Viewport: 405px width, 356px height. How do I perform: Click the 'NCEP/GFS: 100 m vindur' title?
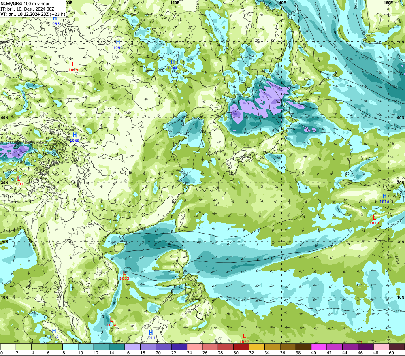25,4
